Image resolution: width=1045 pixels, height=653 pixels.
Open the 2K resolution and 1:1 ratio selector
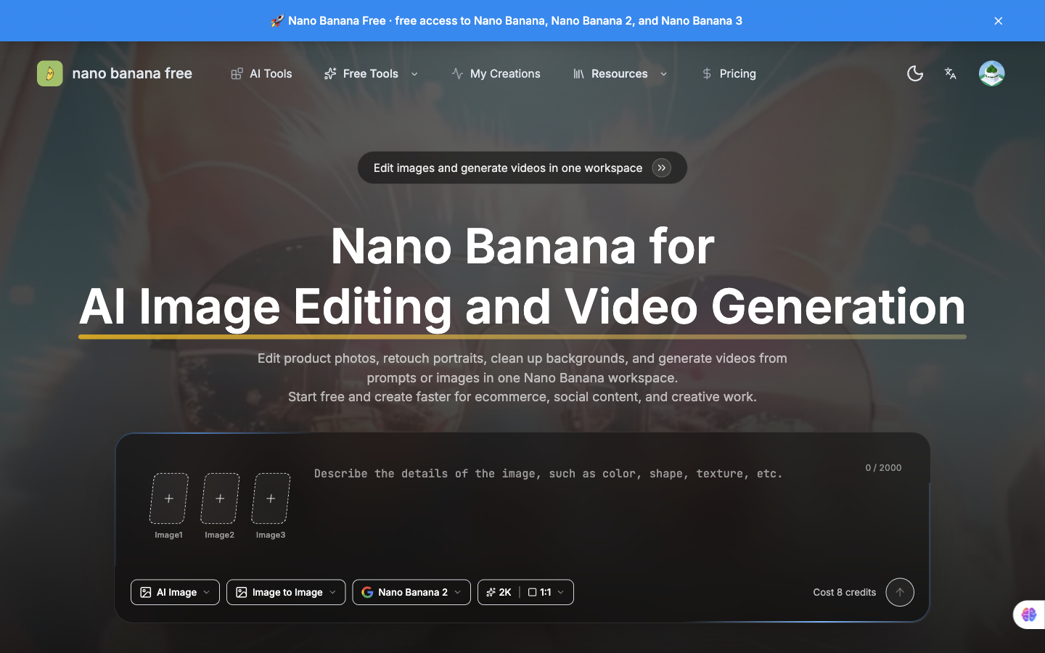[525, 592]
